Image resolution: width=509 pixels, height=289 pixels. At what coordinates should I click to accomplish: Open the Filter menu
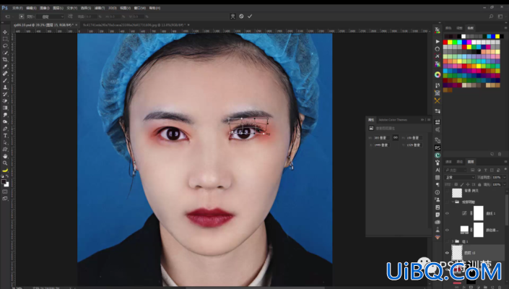coord(100,8)
